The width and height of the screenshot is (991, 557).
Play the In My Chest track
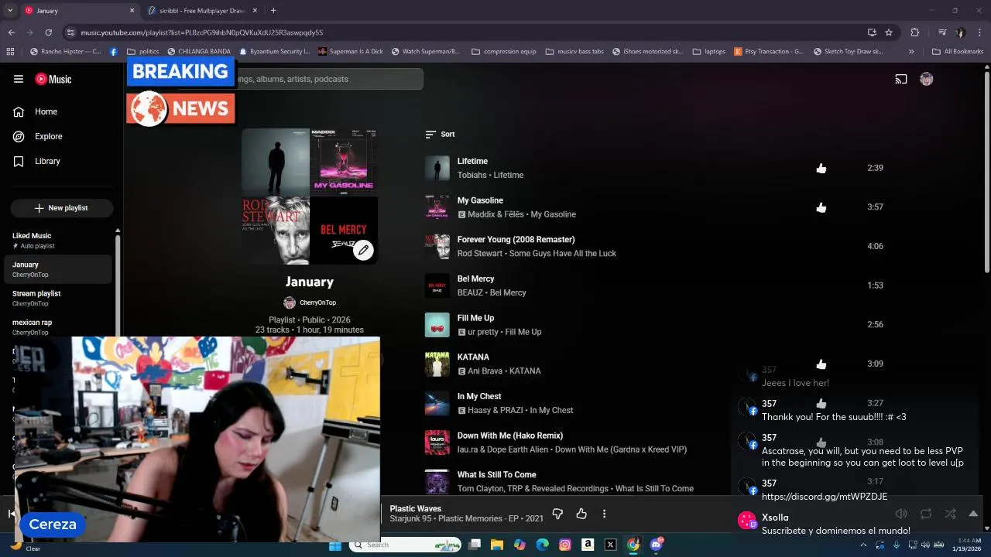point(479,396)
